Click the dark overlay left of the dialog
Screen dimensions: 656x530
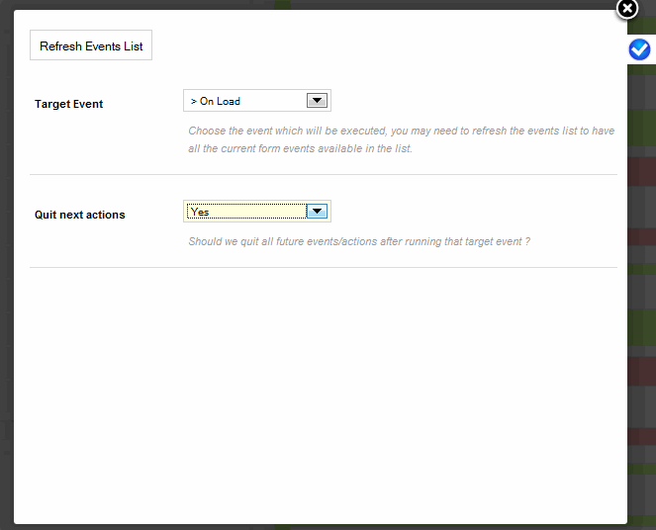[x=6, y=268]
